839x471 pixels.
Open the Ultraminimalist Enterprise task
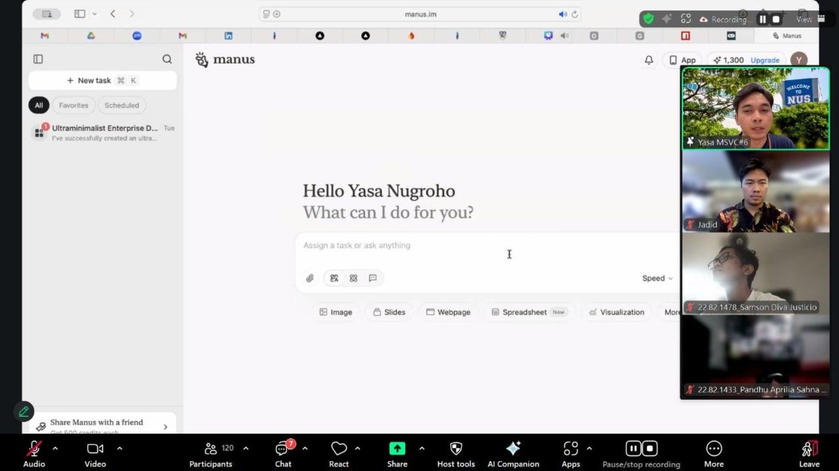pos(103,132)
